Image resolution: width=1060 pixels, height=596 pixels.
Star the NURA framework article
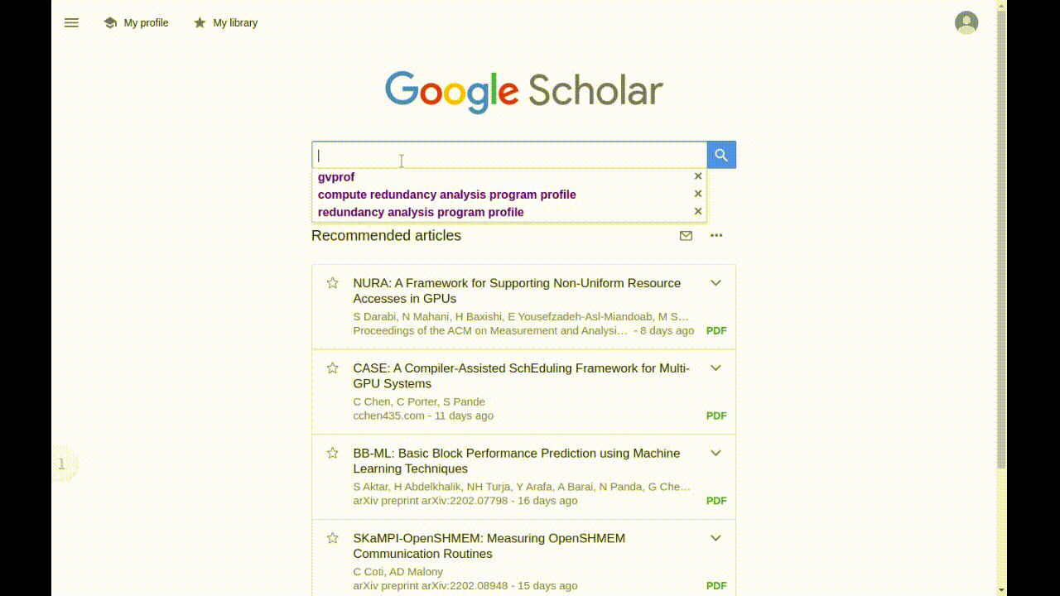tap(332, 283)
